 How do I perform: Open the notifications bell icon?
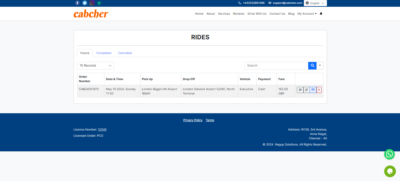321,14
